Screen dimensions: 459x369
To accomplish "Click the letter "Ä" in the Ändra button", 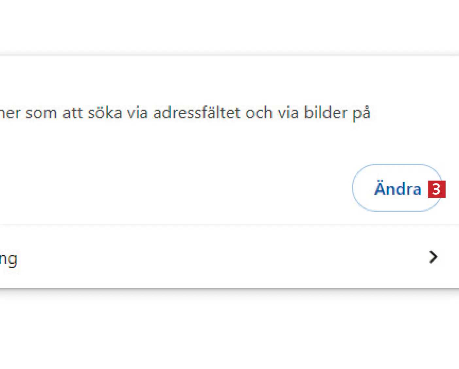I will pyautogui.click(x=381, y=188).
